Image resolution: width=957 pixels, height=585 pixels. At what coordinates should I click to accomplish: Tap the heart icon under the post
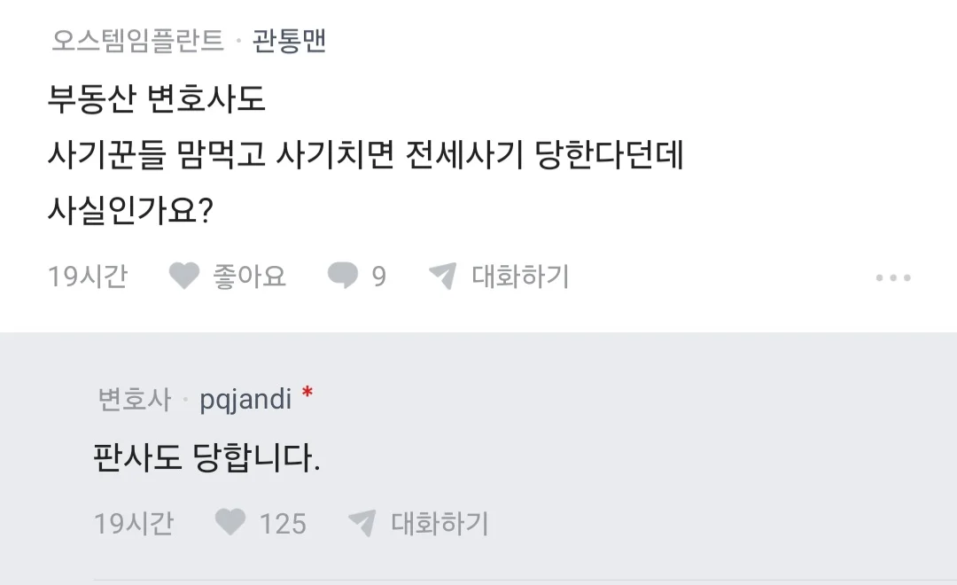[184, 277]
